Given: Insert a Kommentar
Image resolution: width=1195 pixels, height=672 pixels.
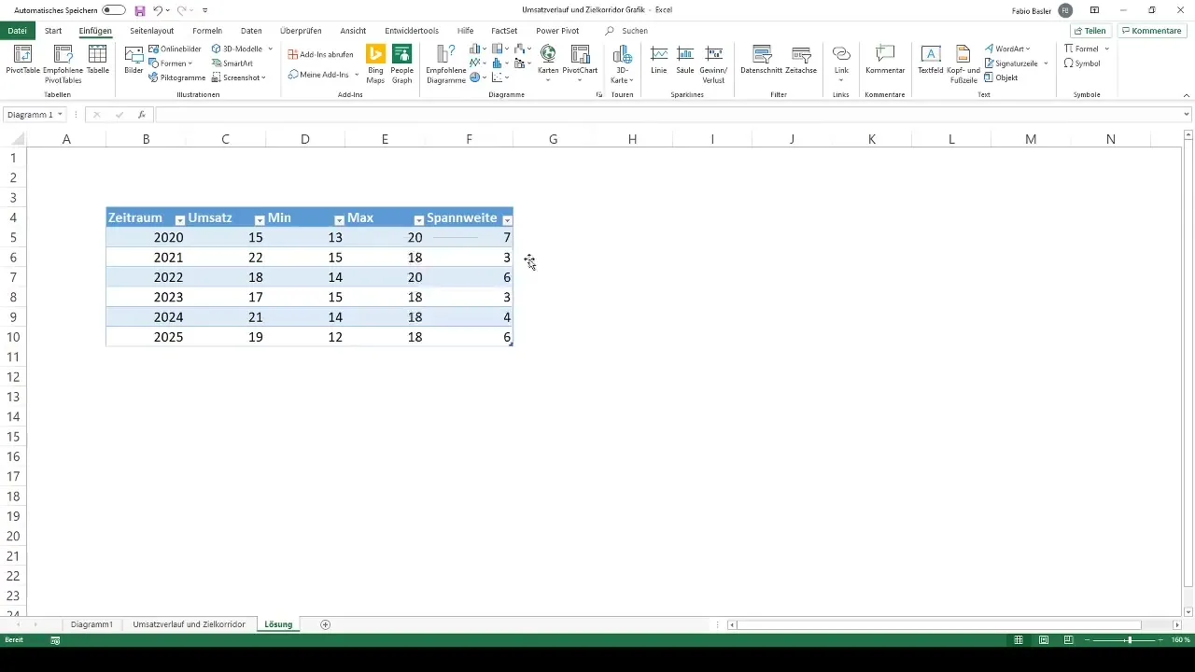Looking at the screenshot, I should [885, 62].
